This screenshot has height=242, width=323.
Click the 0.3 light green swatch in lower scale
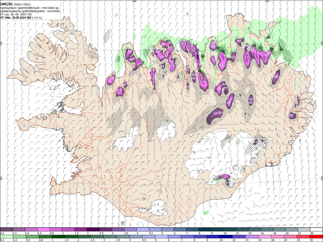click(19, 236)
